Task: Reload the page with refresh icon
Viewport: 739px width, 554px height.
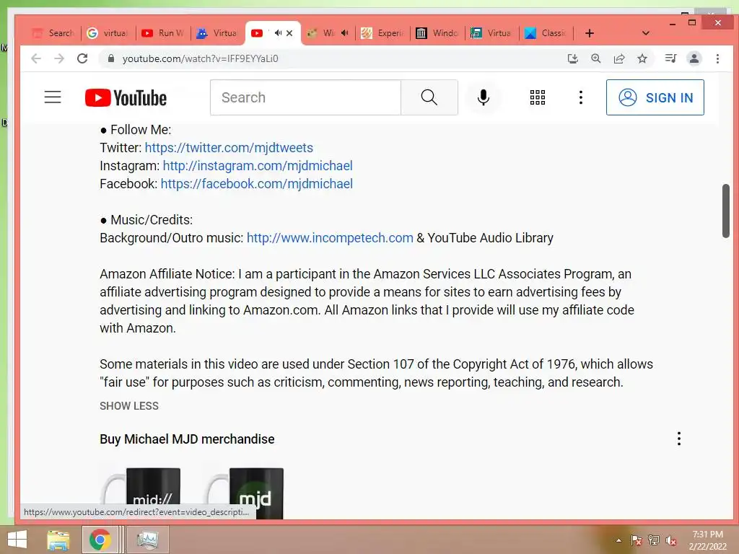Action: (x=82, y=58)
